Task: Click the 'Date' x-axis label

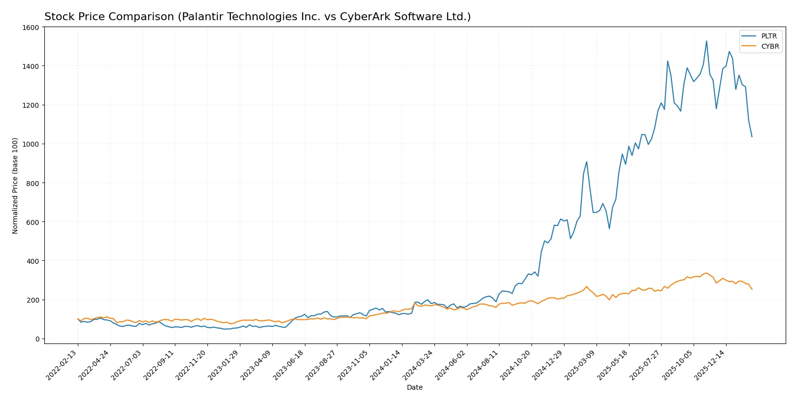Action: 414,387
